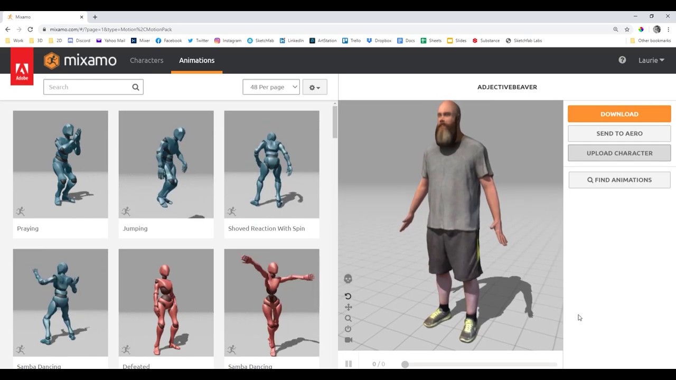Viewport: 676px width, 380px height.
Task: Open the Laurie account menu
Action: point(651,60)
